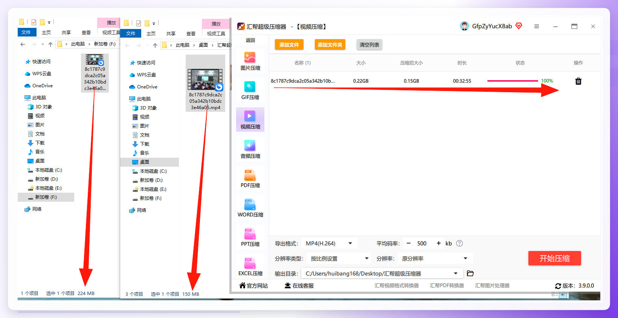This screenshot has height=318, width=618.
Task: Select the 视频压缩 video compression tool
Action: point(250,120)
